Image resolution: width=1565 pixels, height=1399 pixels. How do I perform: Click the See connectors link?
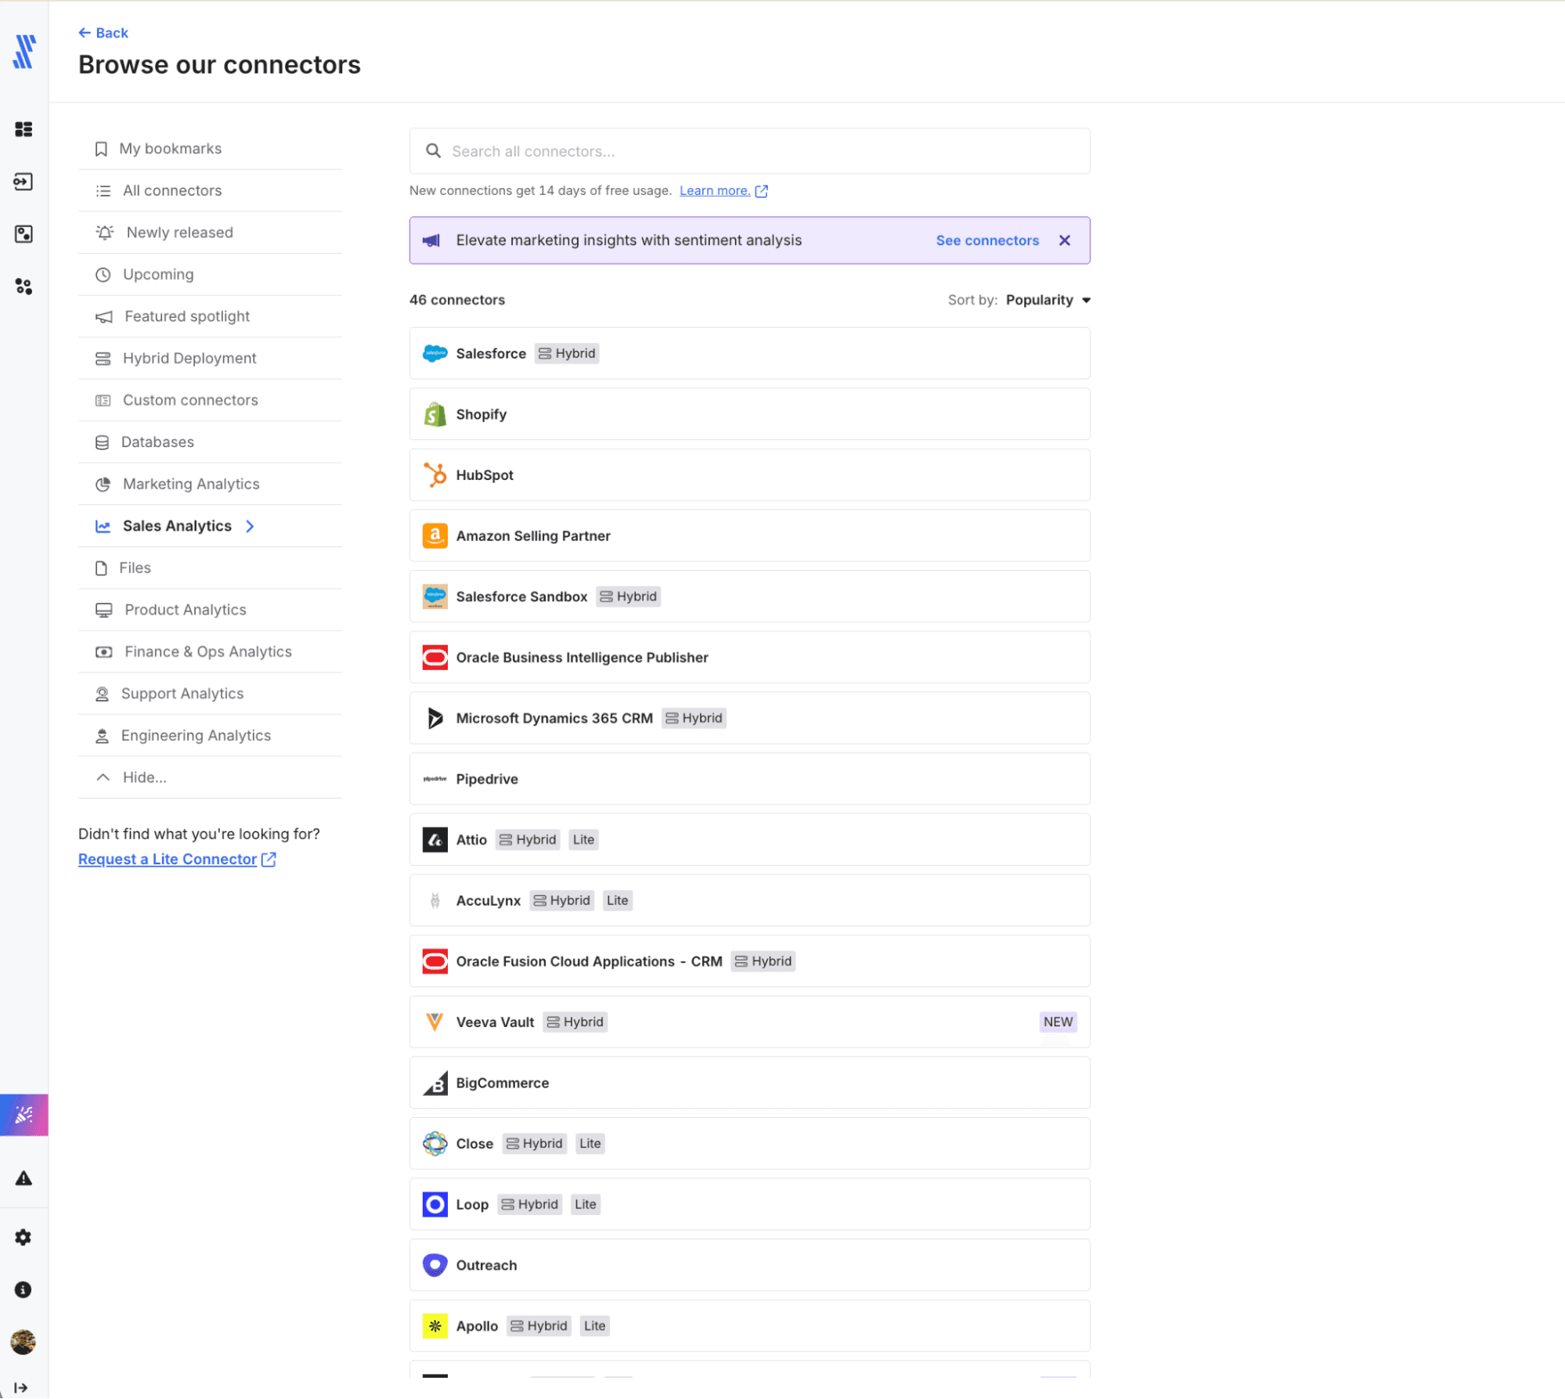pyautogui.click(x=986, y=240)
